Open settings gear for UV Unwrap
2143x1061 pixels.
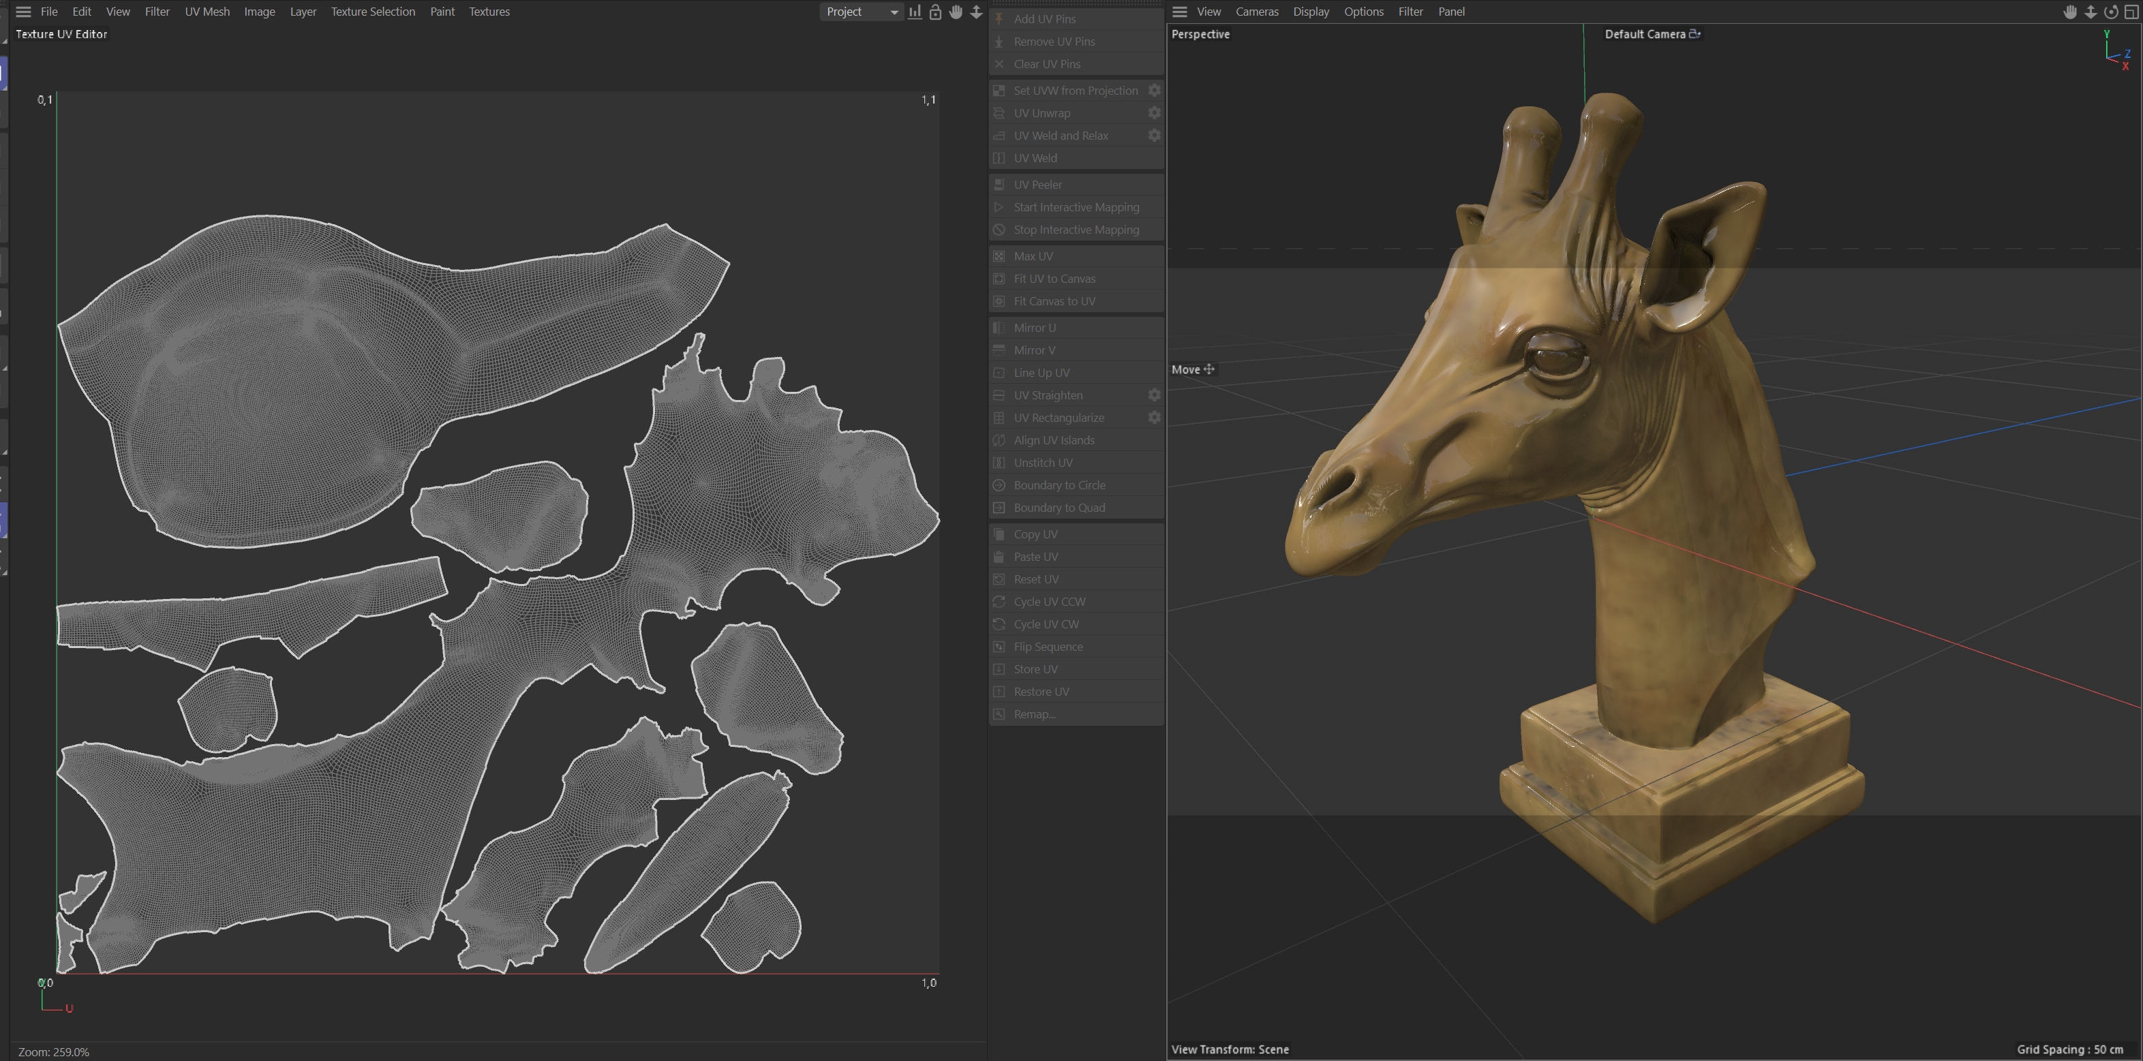coord(1154,113)
